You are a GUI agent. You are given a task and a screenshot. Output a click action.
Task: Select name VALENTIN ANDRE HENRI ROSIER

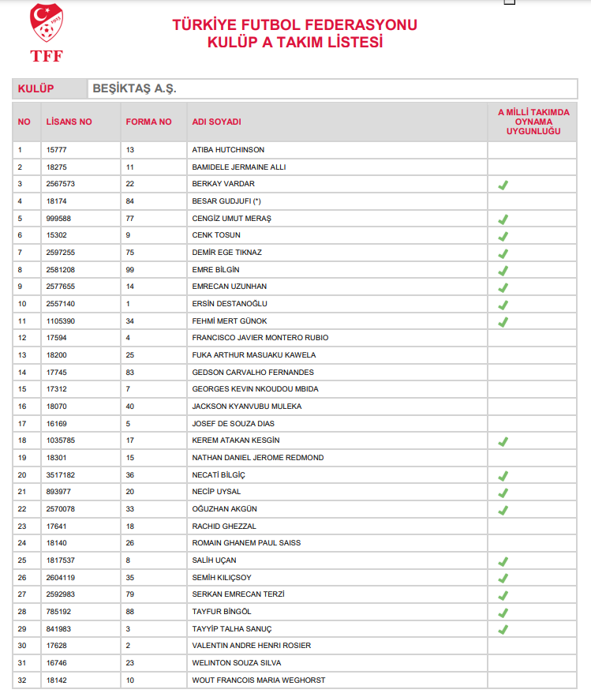point(251,646)
